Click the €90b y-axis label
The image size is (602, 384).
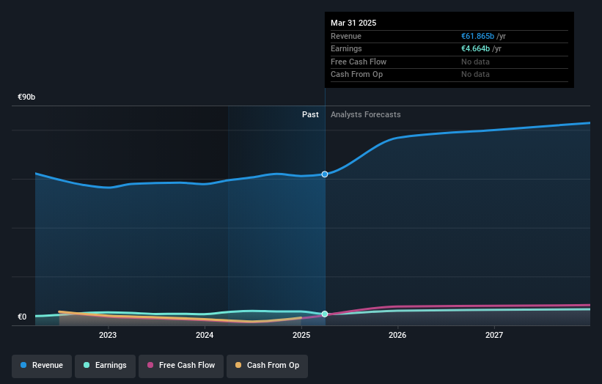(x=26, y=97)
